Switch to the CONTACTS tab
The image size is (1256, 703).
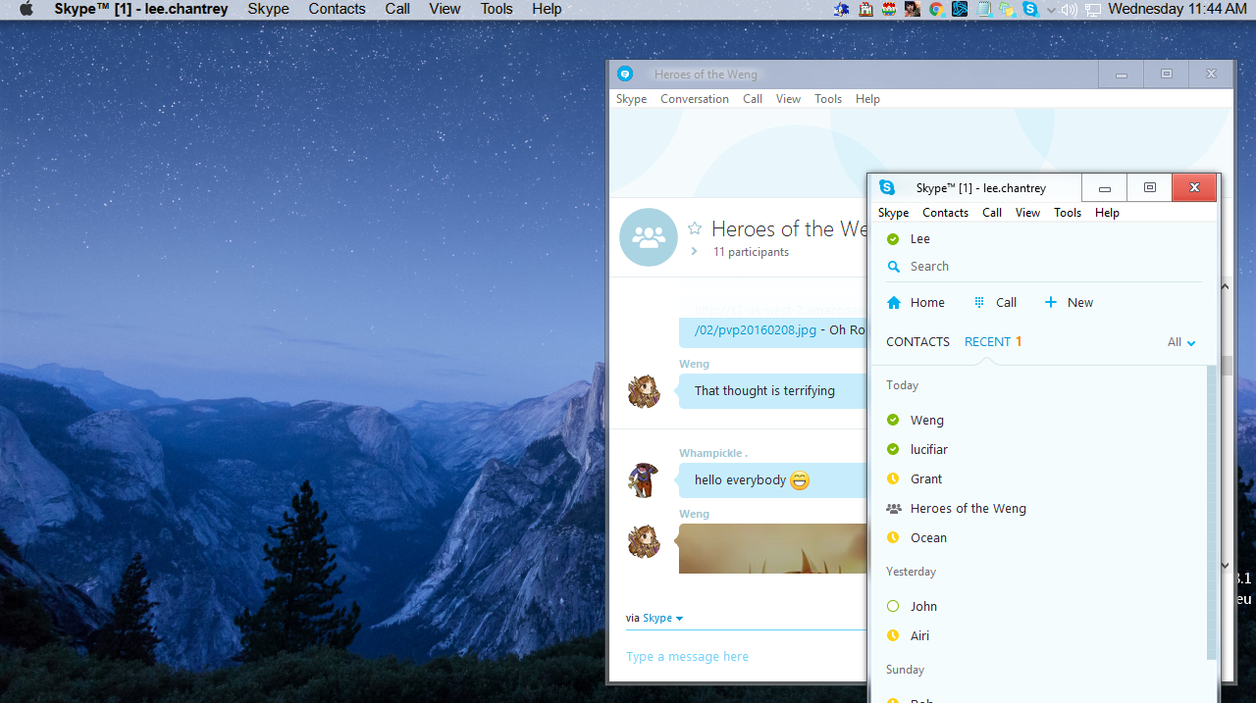tap(917, 341)
